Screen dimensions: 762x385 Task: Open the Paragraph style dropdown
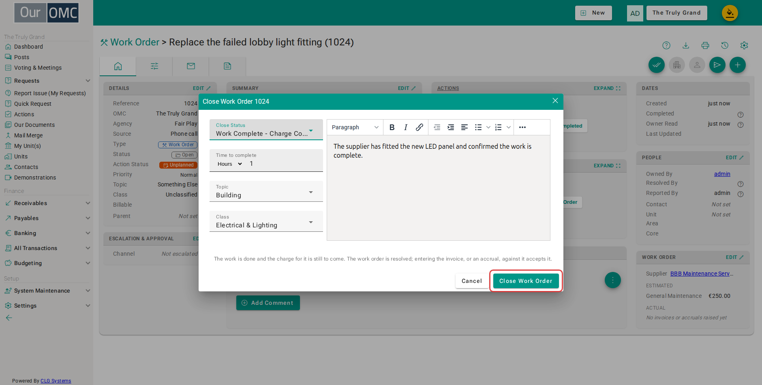(x=355, y=127)
